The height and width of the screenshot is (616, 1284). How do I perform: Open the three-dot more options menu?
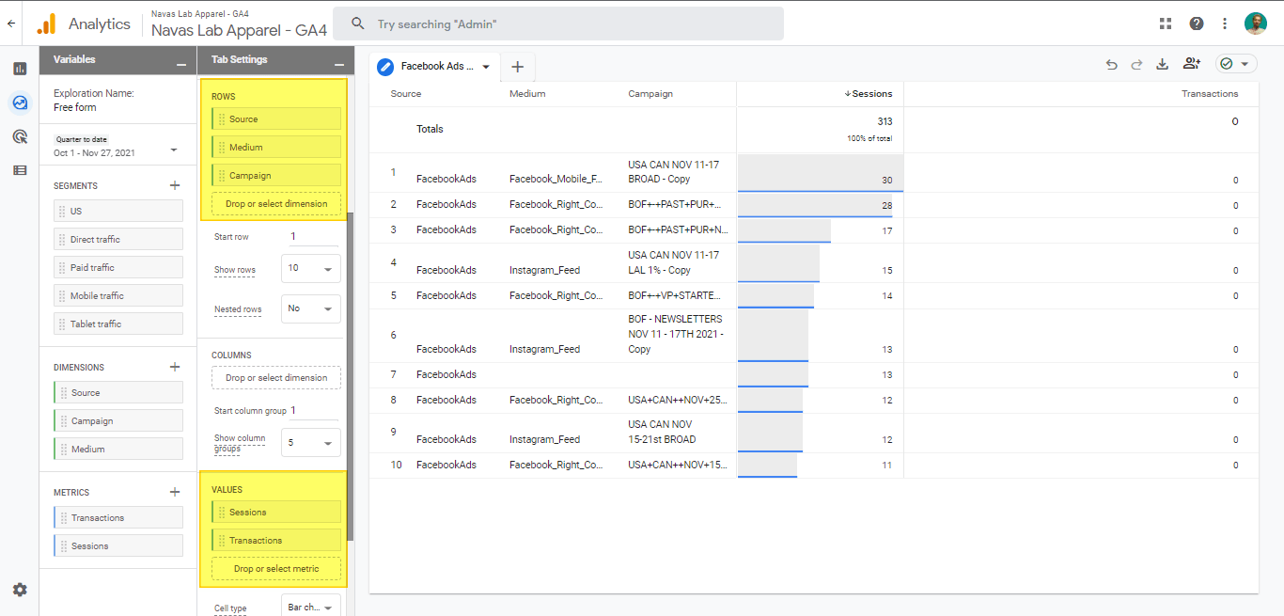(1225, 24)
